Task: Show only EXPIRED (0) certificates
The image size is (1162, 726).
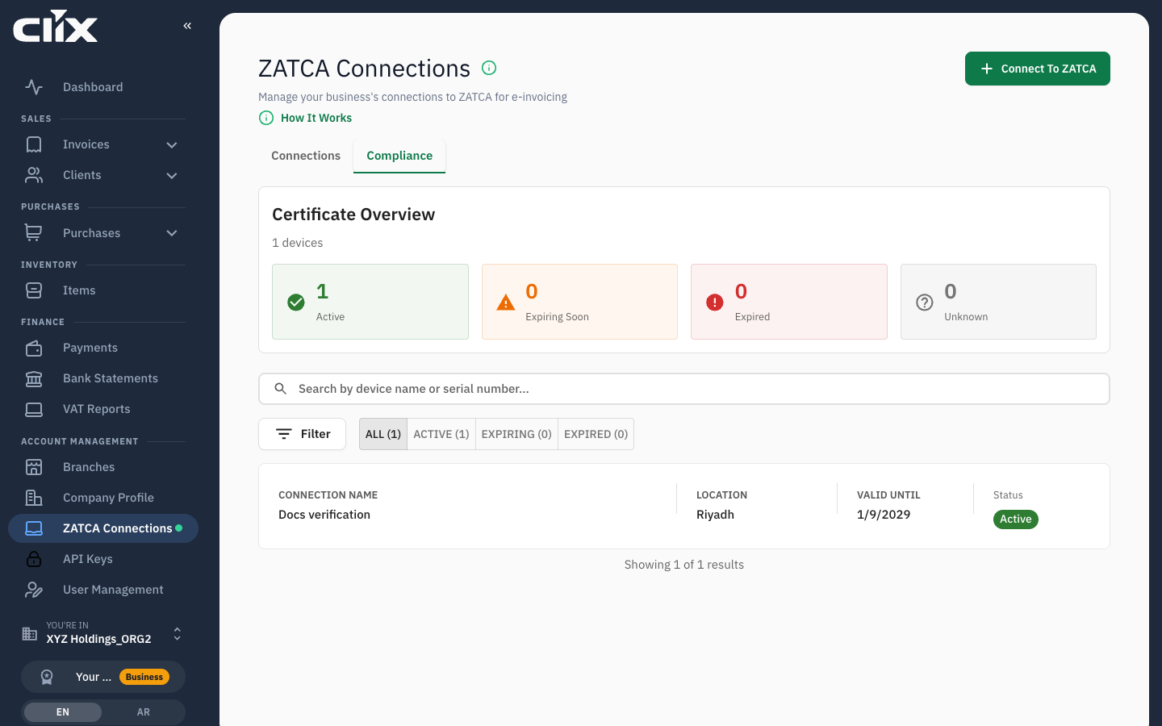Action: [x=596, y=434]
